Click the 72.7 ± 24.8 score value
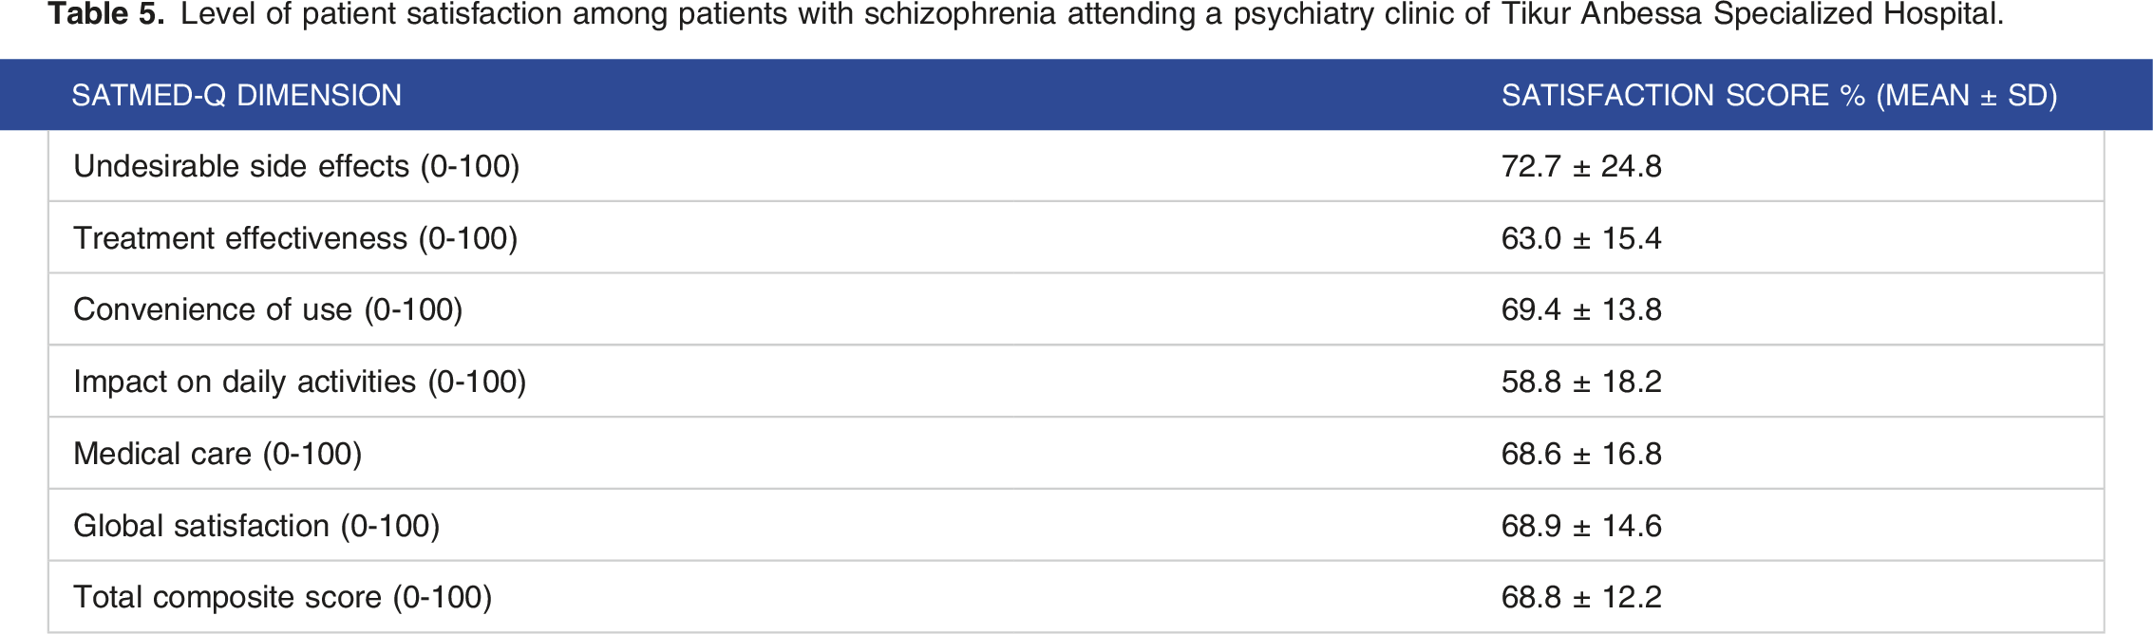Image resolution: width=2153 pixels, height=634 pixels. pos(1581,166)
